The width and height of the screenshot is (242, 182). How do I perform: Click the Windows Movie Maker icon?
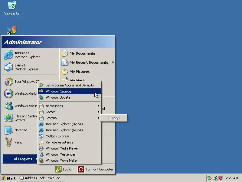pos(41,160)
